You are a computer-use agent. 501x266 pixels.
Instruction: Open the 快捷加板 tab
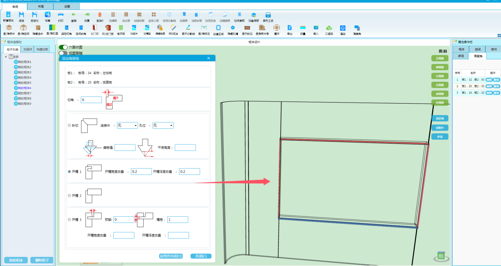coord(42,49)
